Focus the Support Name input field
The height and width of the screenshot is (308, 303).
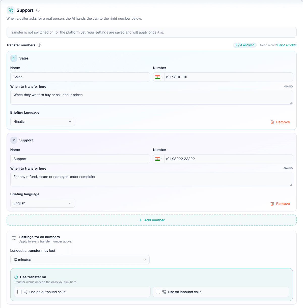[80, 159]
